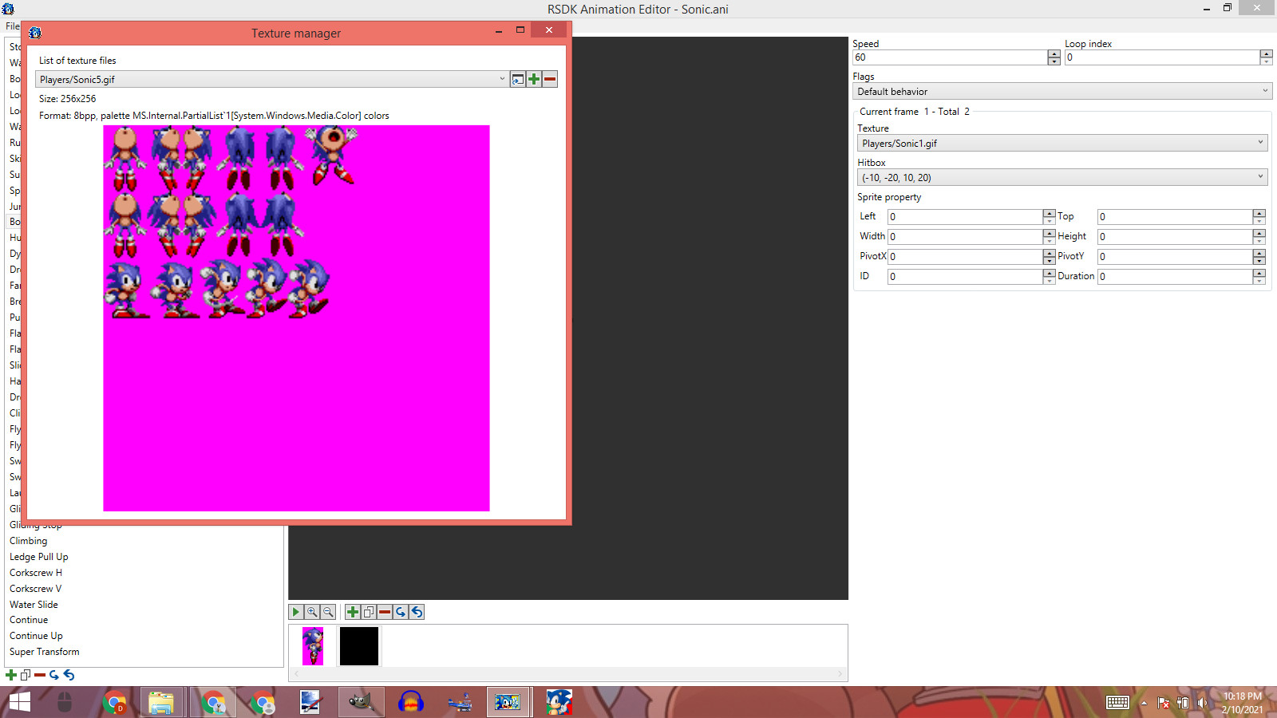Add a new animation below the list
1277x718 pixels.
(x=11, y=675)
